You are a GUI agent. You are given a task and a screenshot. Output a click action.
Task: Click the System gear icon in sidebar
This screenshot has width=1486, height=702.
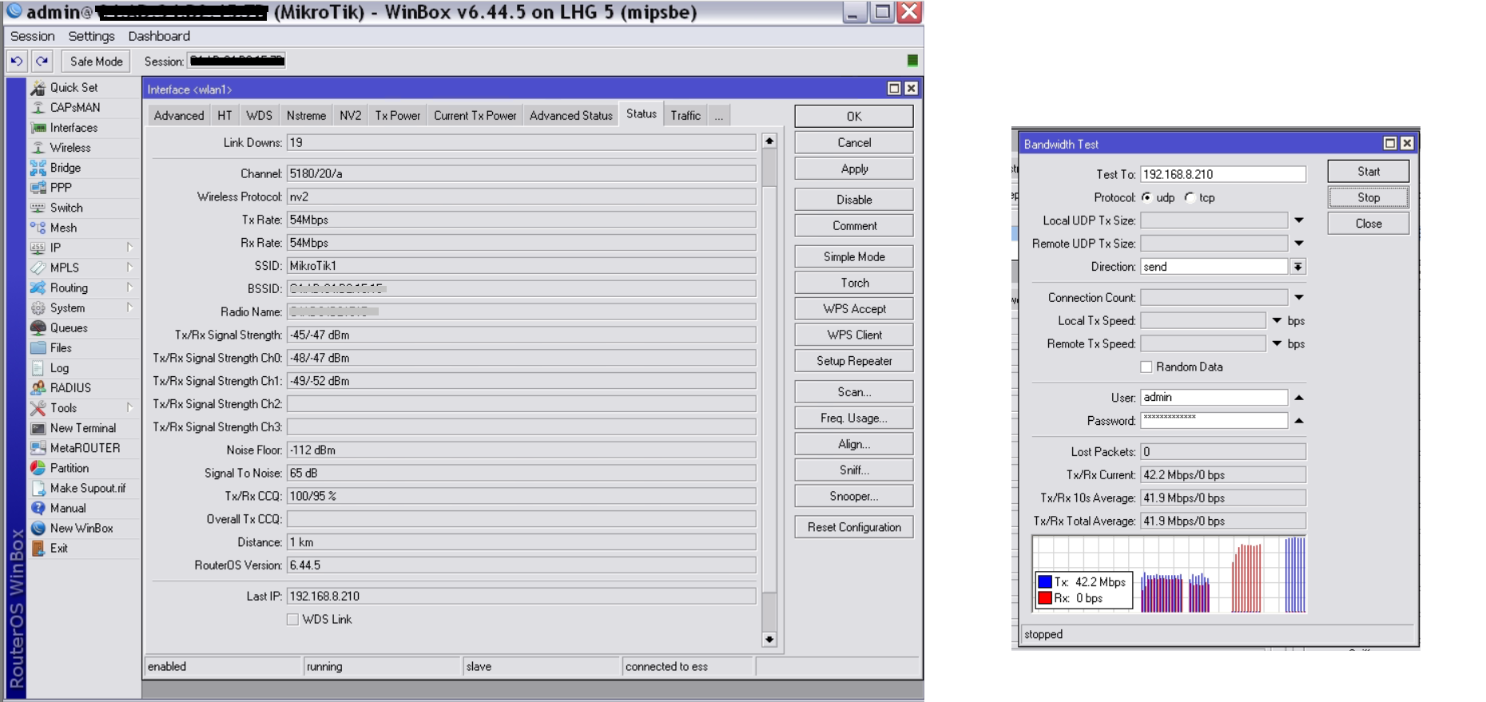(x=38, y=308)
